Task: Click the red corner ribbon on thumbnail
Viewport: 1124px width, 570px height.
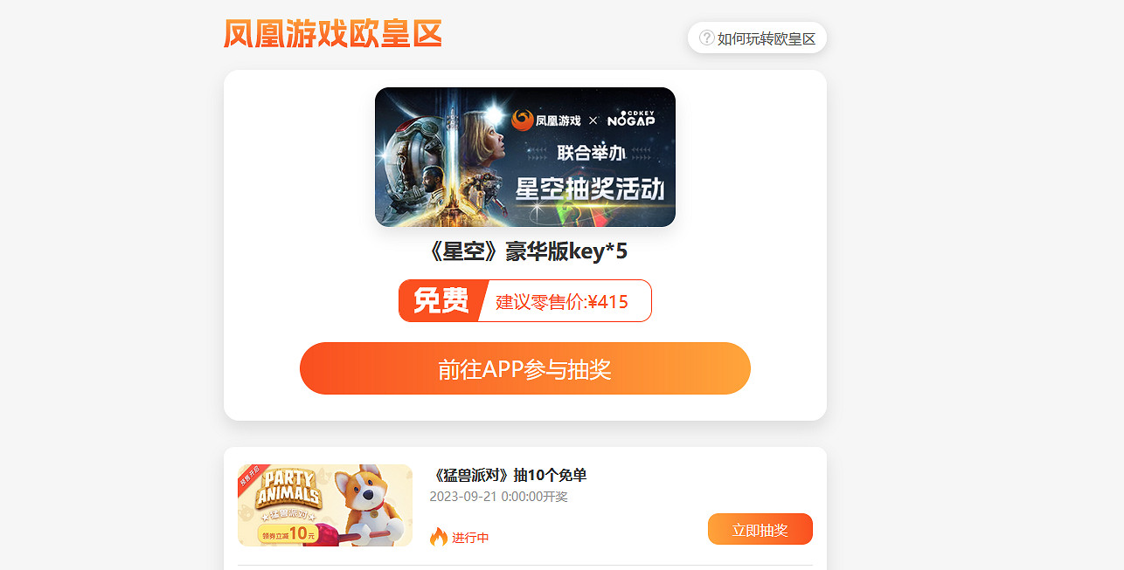Action: coord(250,476)
